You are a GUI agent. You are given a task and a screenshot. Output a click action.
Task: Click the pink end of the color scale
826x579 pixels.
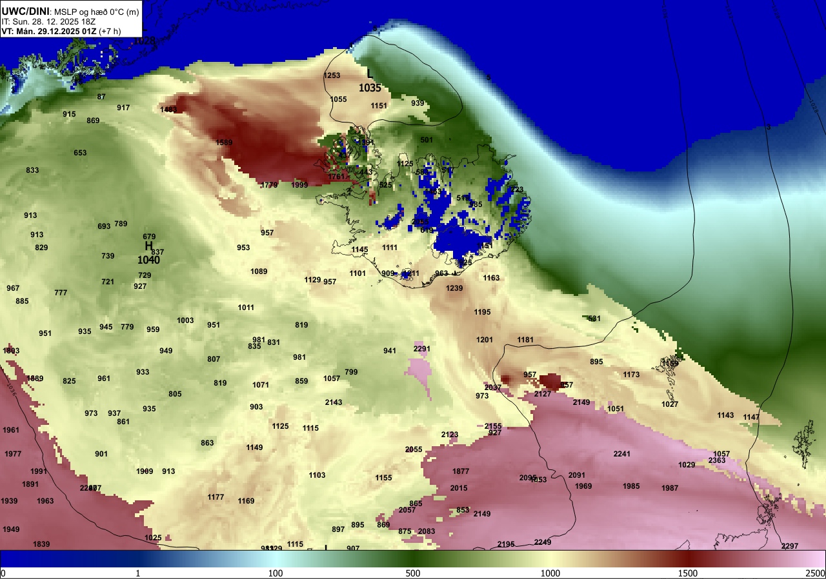pyautogui.click(x=820, y=558)
